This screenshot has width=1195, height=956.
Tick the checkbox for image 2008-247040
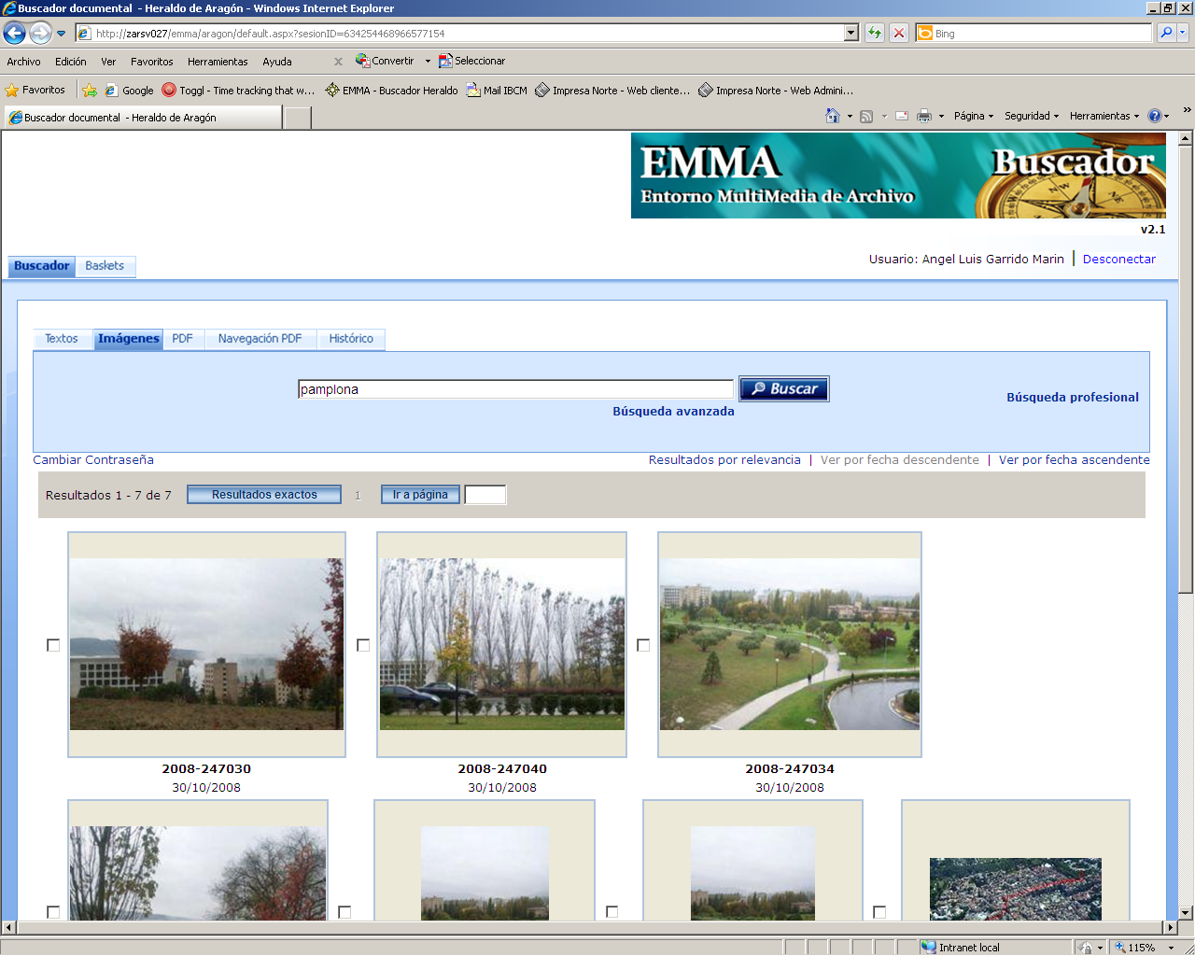tap(363, 645)
